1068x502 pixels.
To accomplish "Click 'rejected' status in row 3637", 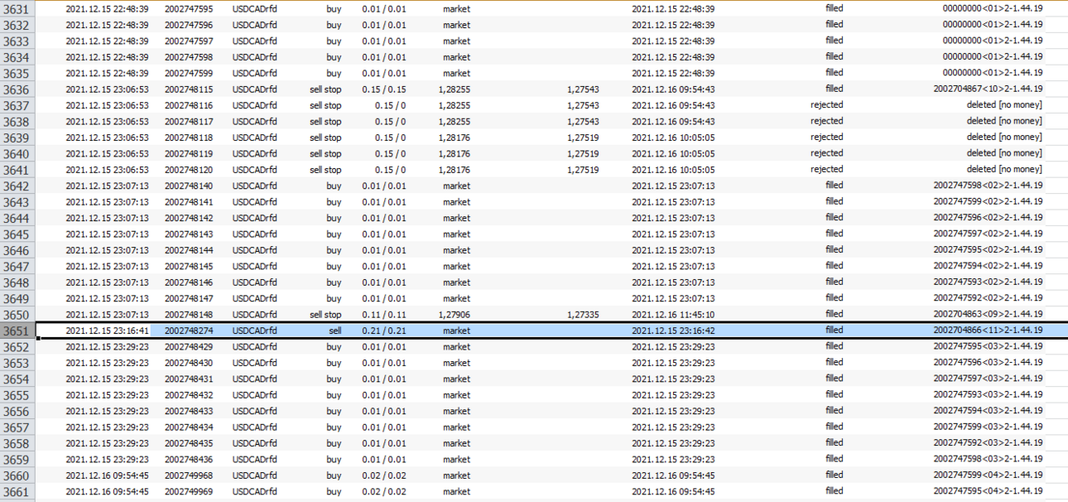I will pos(826,105).
